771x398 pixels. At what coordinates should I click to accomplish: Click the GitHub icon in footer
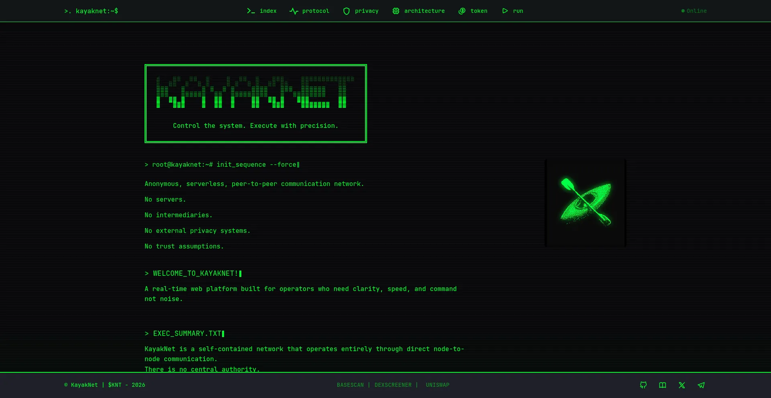coord(643,385)
